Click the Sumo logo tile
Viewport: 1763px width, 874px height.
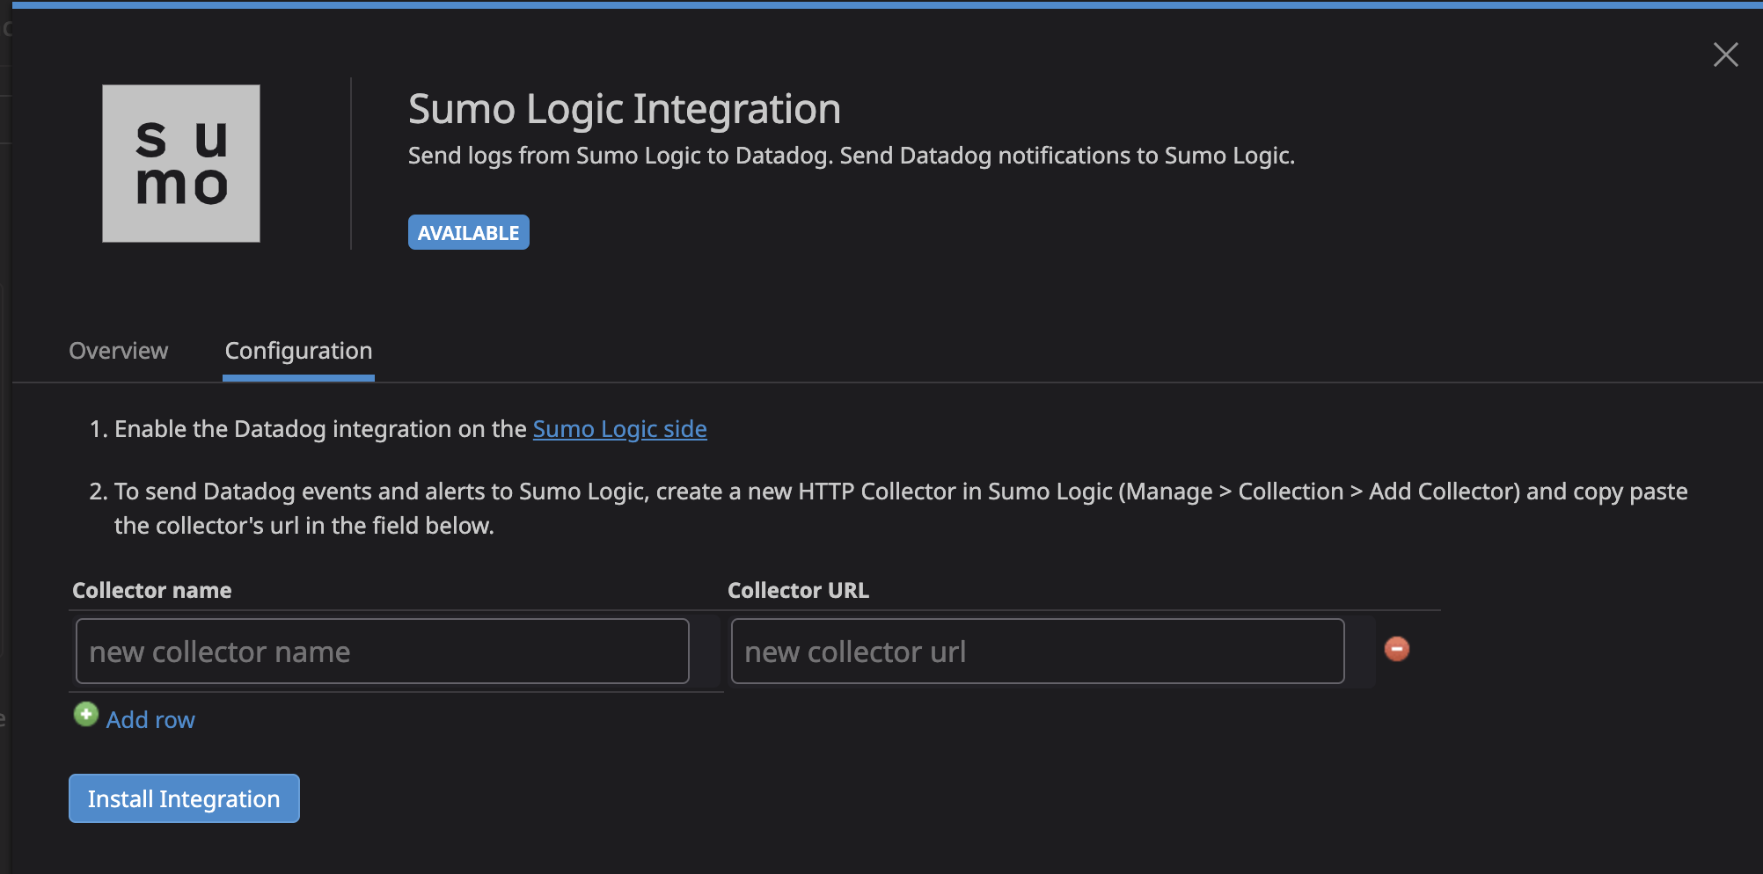coord(181,164)
